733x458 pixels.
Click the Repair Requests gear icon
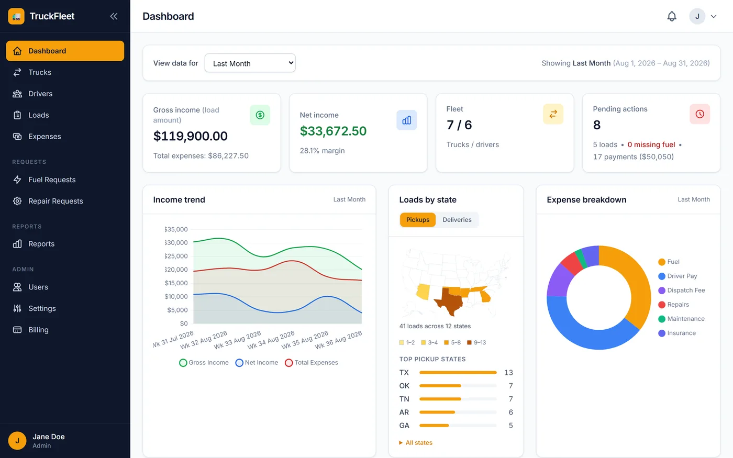coord(17,201)
